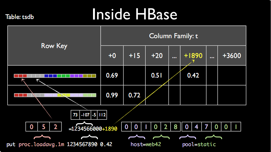Image resolution: width=271 pixels, height=152 pixels.
Task: Click the purple segment of first row key
Action: (77, 76)
